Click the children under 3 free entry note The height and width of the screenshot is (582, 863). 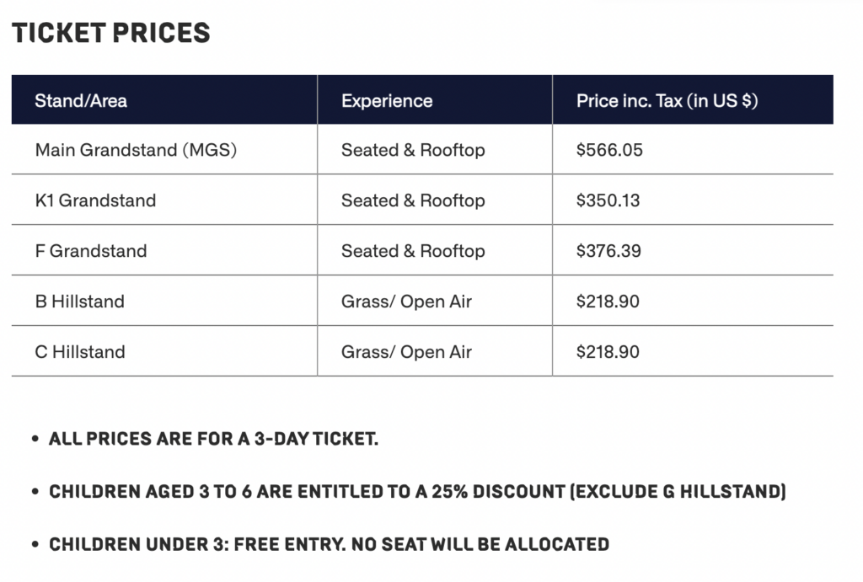click(330, 544)
